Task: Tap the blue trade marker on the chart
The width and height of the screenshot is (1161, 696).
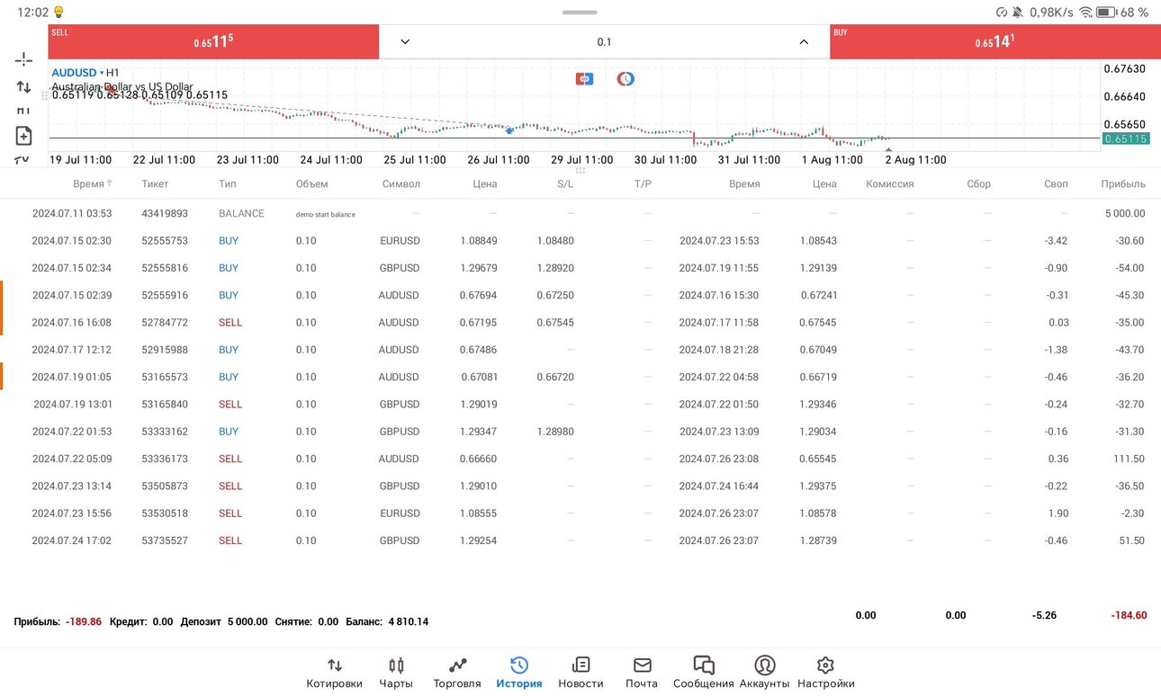Action: tap(509, 130)
